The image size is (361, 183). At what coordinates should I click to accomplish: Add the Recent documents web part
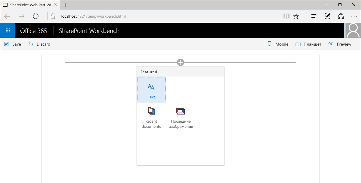(x=151, y=118)
